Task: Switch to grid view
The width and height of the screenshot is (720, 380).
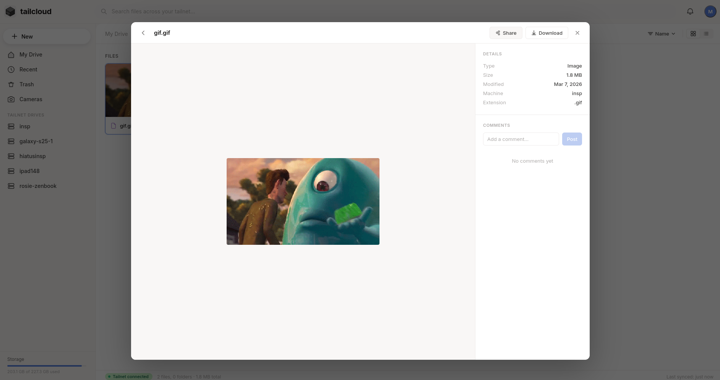Action: tap(693, 34)
